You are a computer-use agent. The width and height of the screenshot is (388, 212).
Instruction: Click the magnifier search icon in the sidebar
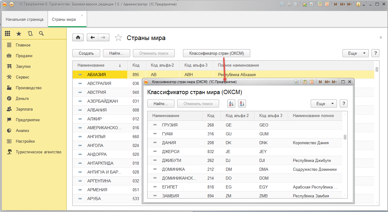(41, 34)
